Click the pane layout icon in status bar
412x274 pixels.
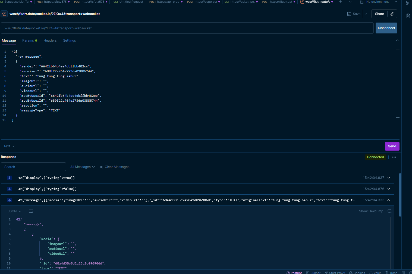pyautogui.click(x=403, y=273)
